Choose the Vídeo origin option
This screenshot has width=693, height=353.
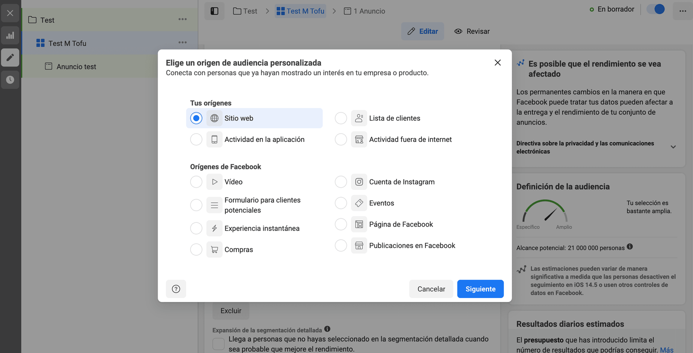pos(196,182)
